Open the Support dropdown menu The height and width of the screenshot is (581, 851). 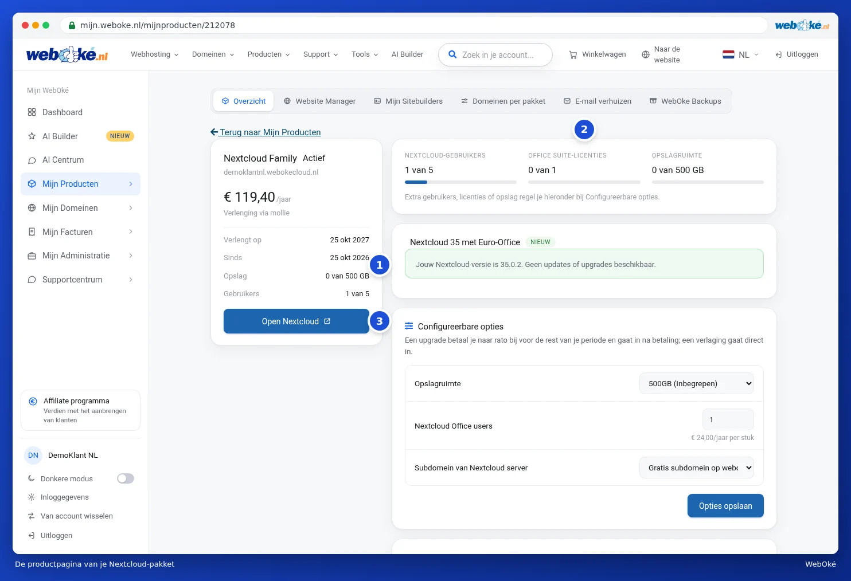321,54
